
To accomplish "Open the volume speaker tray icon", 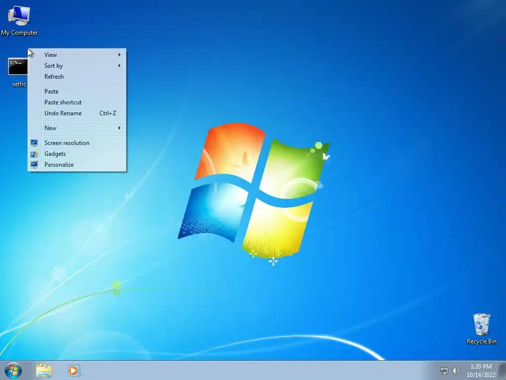I will click(x=456, y=371).
